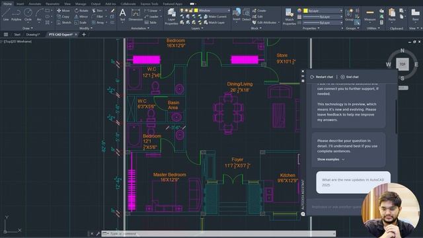Toggle layer freeze sun icon

pyautogui.click(x=186, y=11)
